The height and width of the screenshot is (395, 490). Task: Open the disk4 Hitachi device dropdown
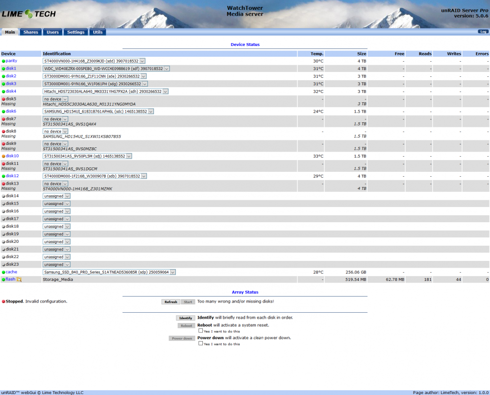pos(105,92)
